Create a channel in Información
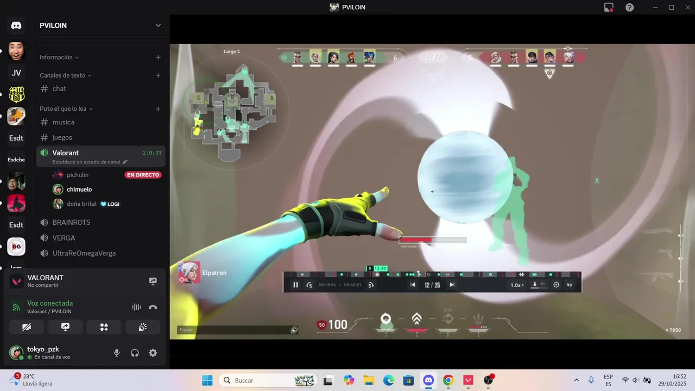 point(158,57)
